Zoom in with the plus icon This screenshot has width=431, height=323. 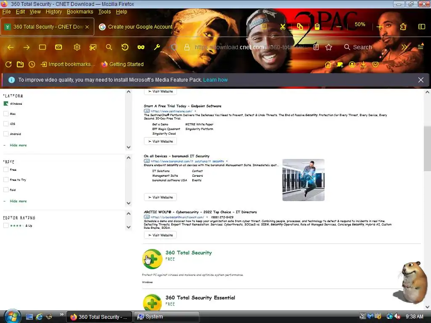380,26
